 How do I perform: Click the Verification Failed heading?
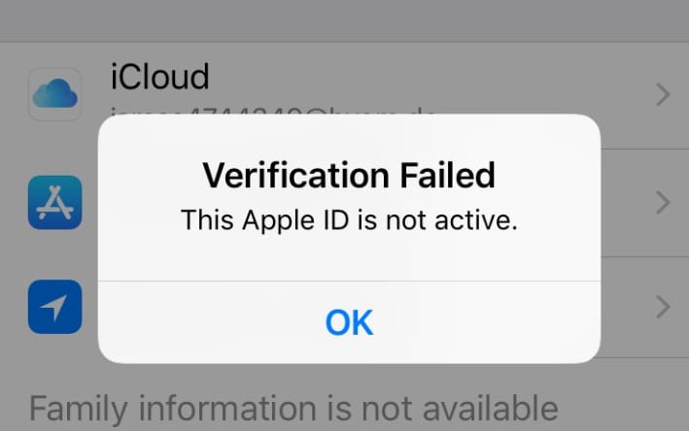point(349,175)
